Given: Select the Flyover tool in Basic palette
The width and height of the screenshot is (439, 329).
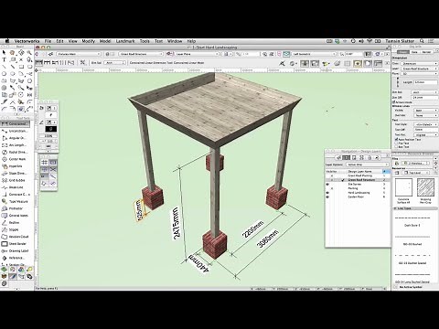Looking at the screenshot, I should click(21, 53).
